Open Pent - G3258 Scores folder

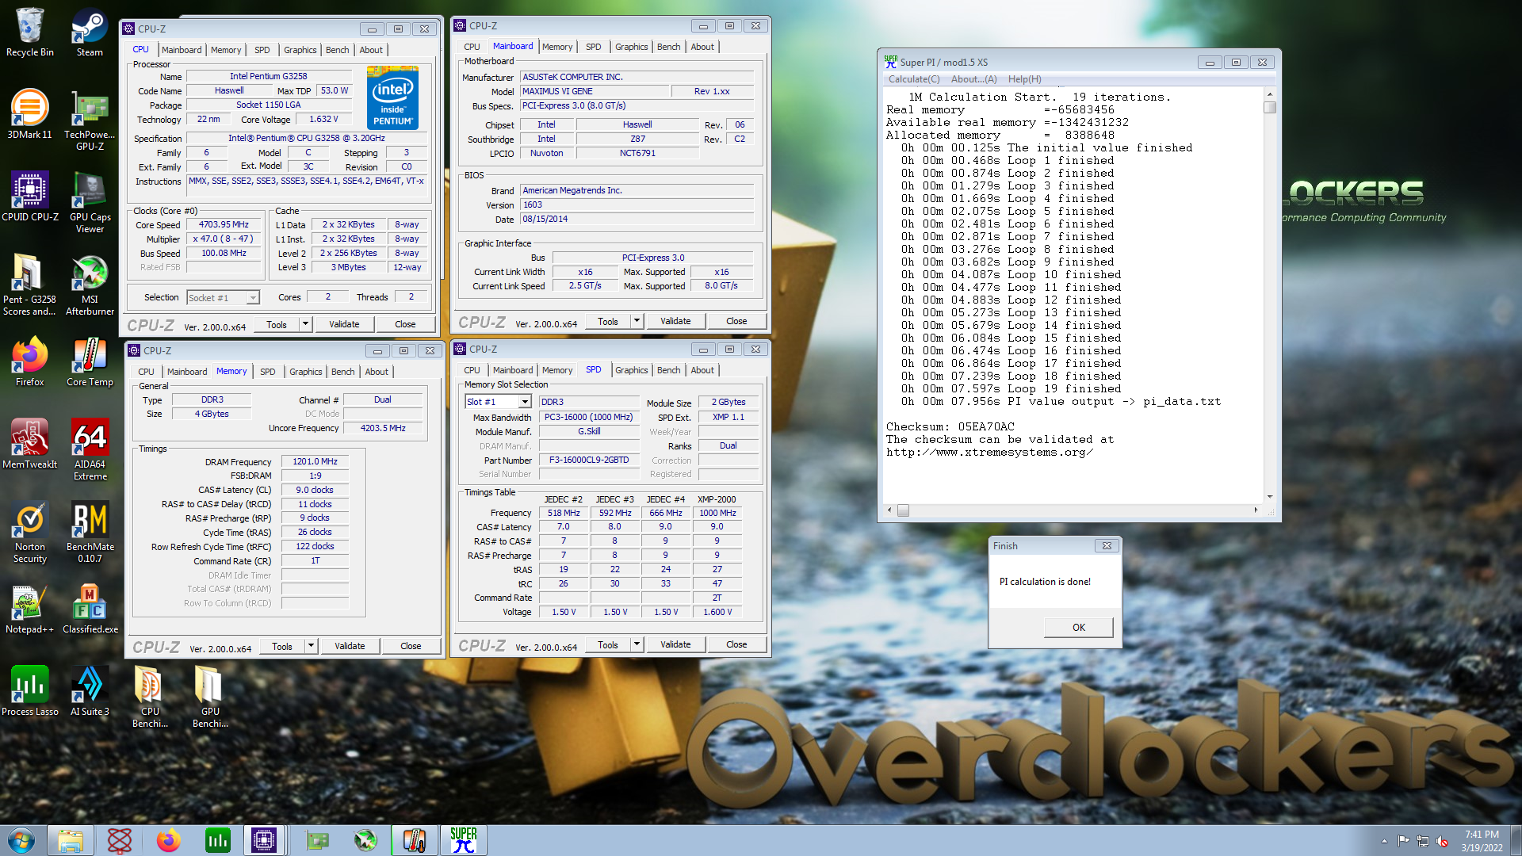pos(30,285)
